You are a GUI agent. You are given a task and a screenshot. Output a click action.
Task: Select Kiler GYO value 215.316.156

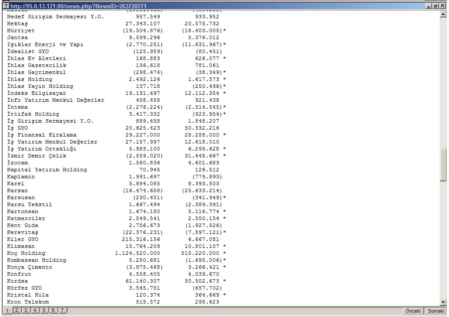point(141,239)
